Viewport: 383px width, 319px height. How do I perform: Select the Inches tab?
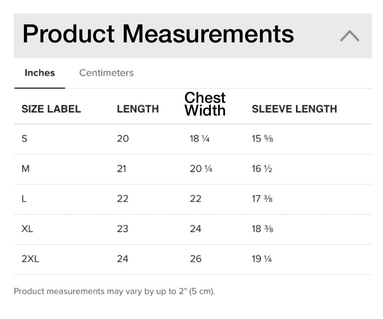pos(40,73)
